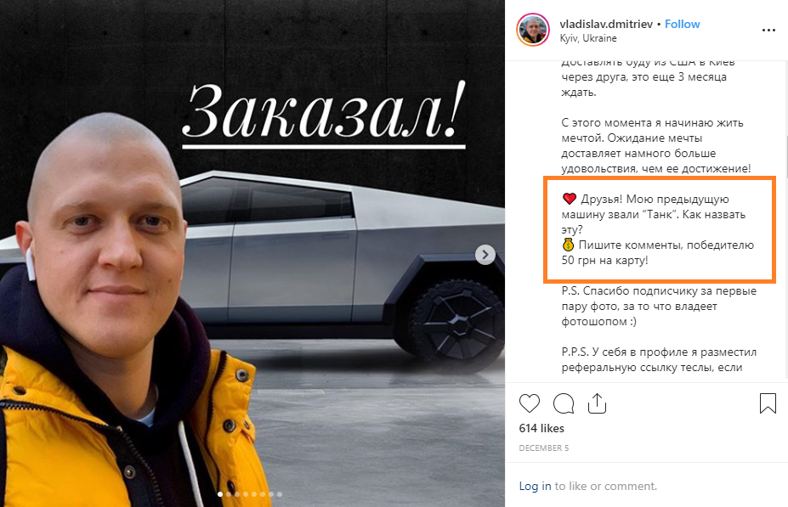
Task: Click the money bag emoji in caption
Action: click(x=568, y=245)
